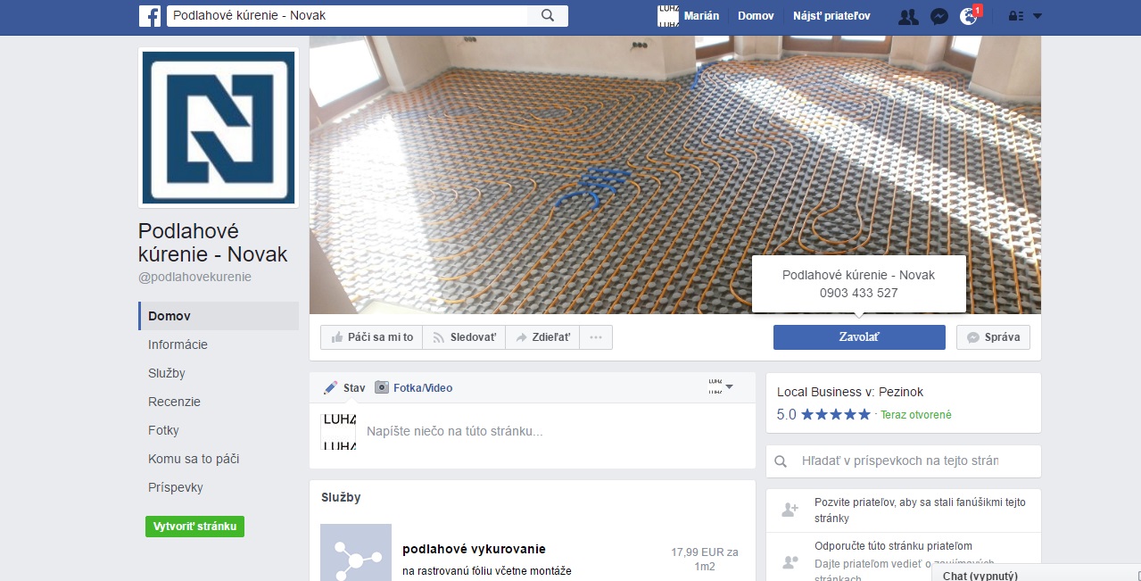The width and height of the screenshot is (1141, 581).
Task: Open more actions ellipsis button
Action: [x=596, y=337]
